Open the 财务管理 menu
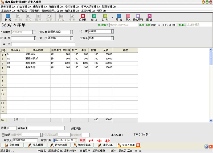 pyautogui.click(x=109, y=7)
